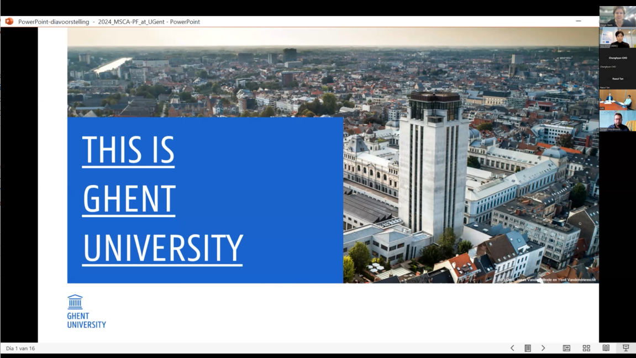Select the Chunghyun CHO participant tile

pos(617,58)
